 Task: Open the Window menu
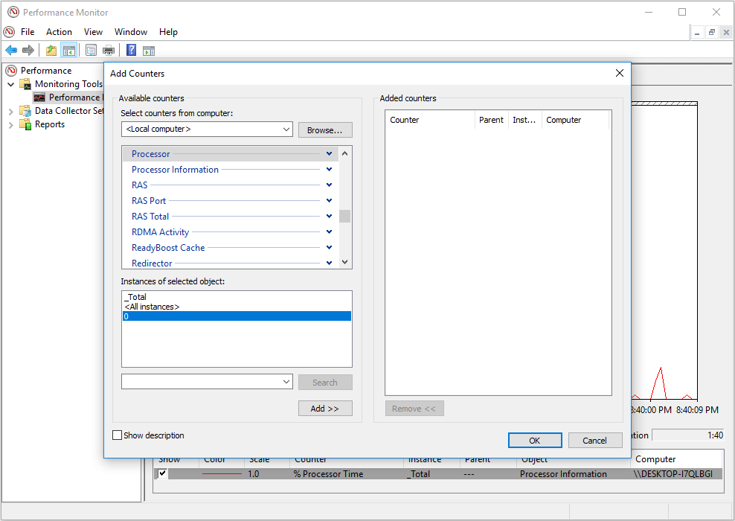[131, 32]
